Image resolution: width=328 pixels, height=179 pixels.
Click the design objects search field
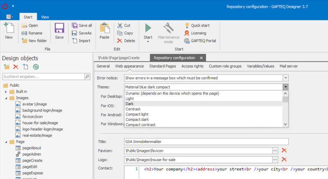point(43,77)
